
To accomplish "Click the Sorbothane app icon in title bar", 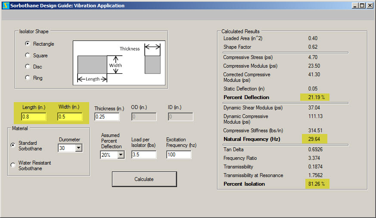I will 6,6.
